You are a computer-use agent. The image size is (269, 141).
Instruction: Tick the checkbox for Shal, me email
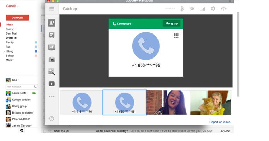(45, 131)
